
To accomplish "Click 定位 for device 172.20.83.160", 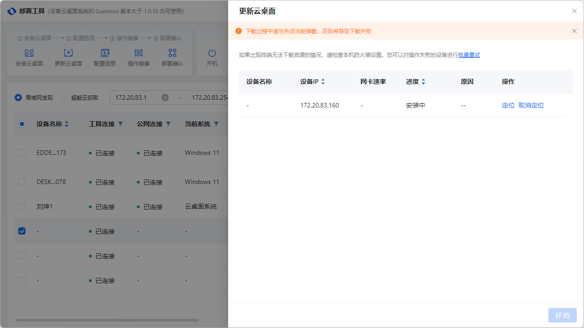I will coord(508,105).
